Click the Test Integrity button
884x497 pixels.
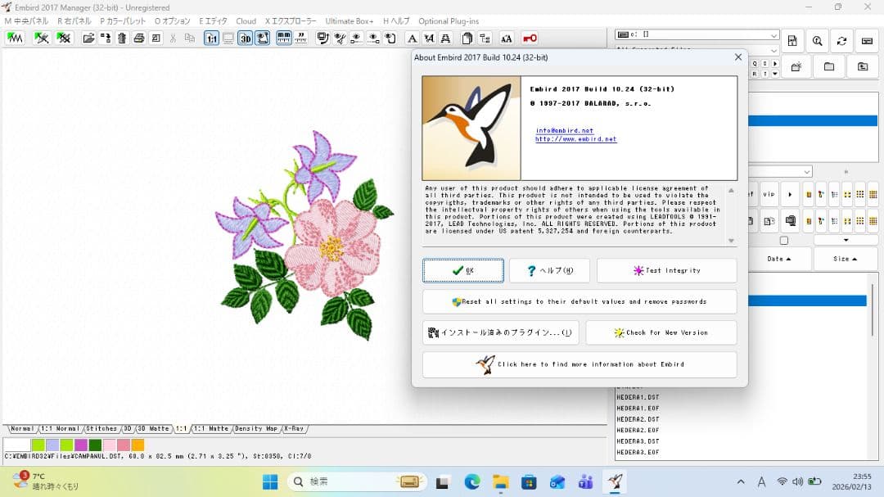666,270
